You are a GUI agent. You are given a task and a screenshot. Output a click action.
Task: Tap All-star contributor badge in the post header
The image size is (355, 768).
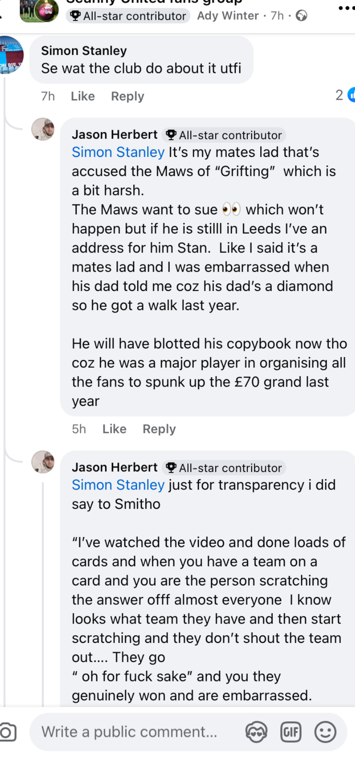point(128,16)
